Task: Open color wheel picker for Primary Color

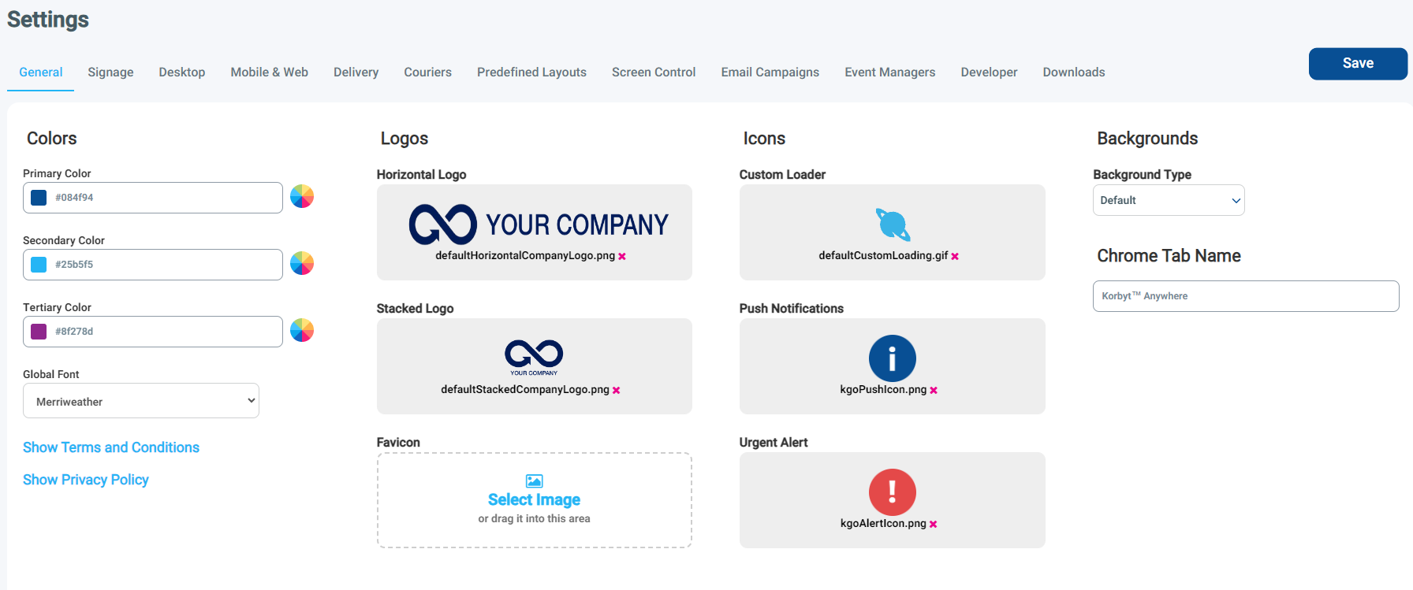Action: (x=302, y=196)
